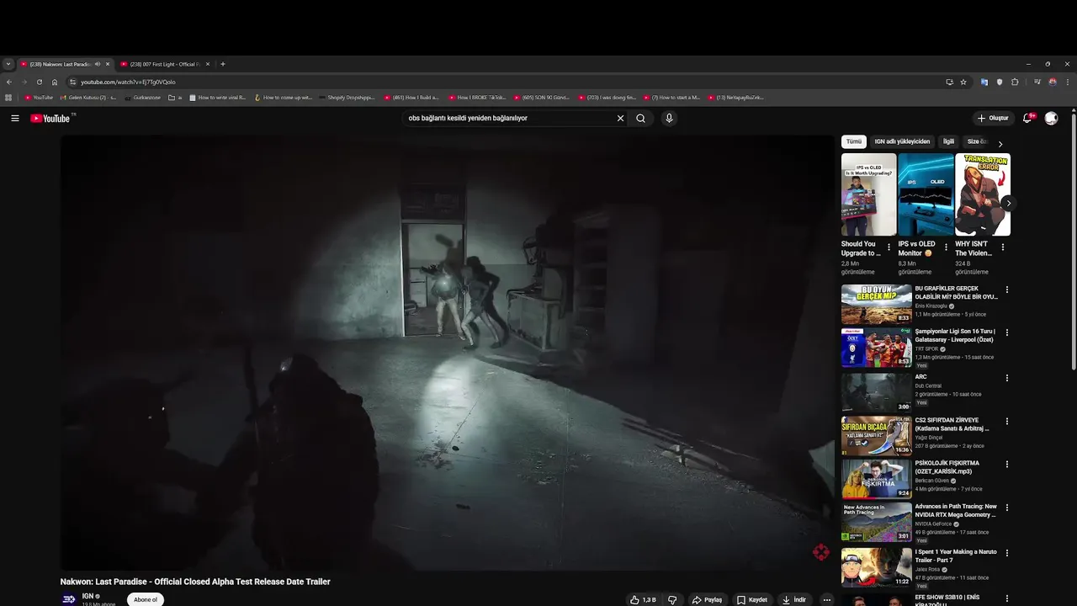Open the IGN channel avatar
Viewport: 1077px width, 606px height.
pyautogui.click(x=69, y=599)
